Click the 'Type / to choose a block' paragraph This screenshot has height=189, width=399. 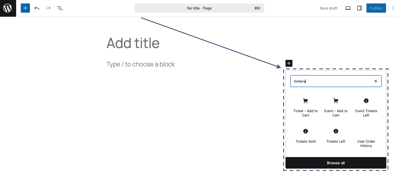(141, 64)
